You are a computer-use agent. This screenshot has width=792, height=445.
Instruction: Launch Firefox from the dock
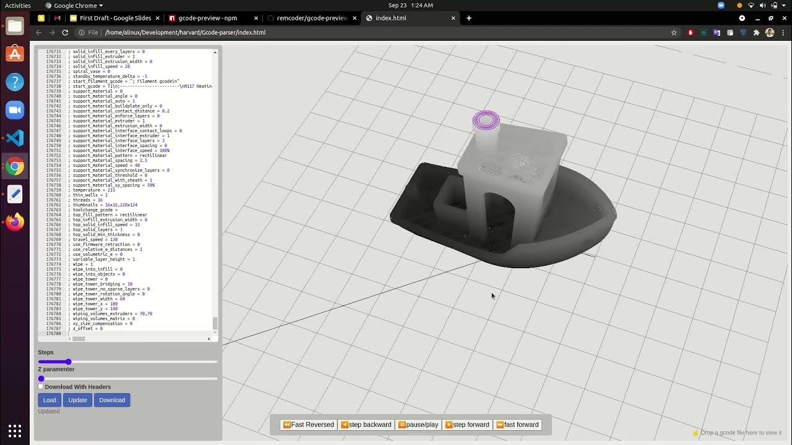tap(15, 222)
